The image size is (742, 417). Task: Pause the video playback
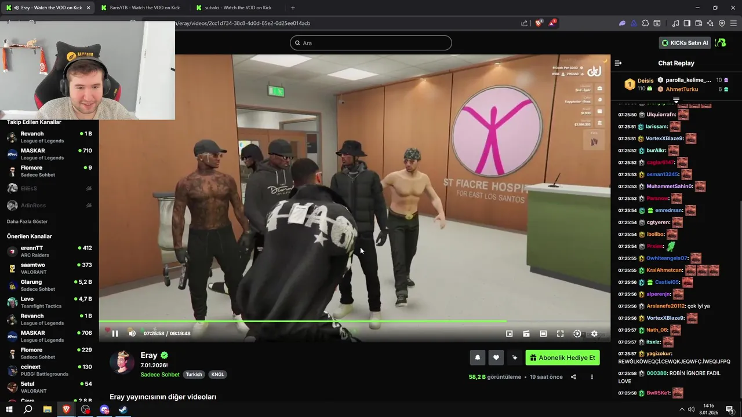pos(115,334)
